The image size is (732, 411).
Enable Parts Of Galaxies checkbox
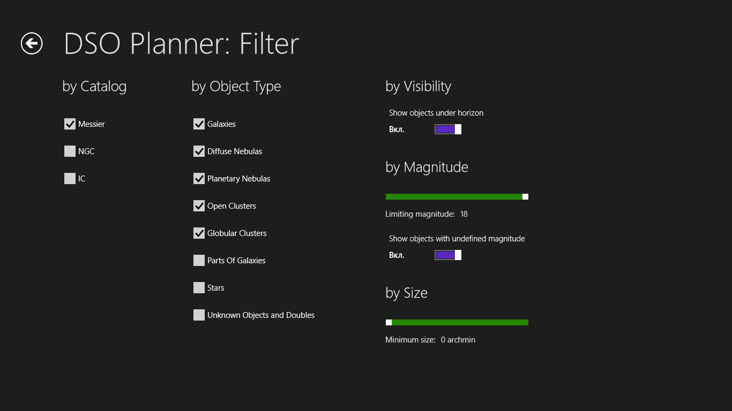pos(199,261)
